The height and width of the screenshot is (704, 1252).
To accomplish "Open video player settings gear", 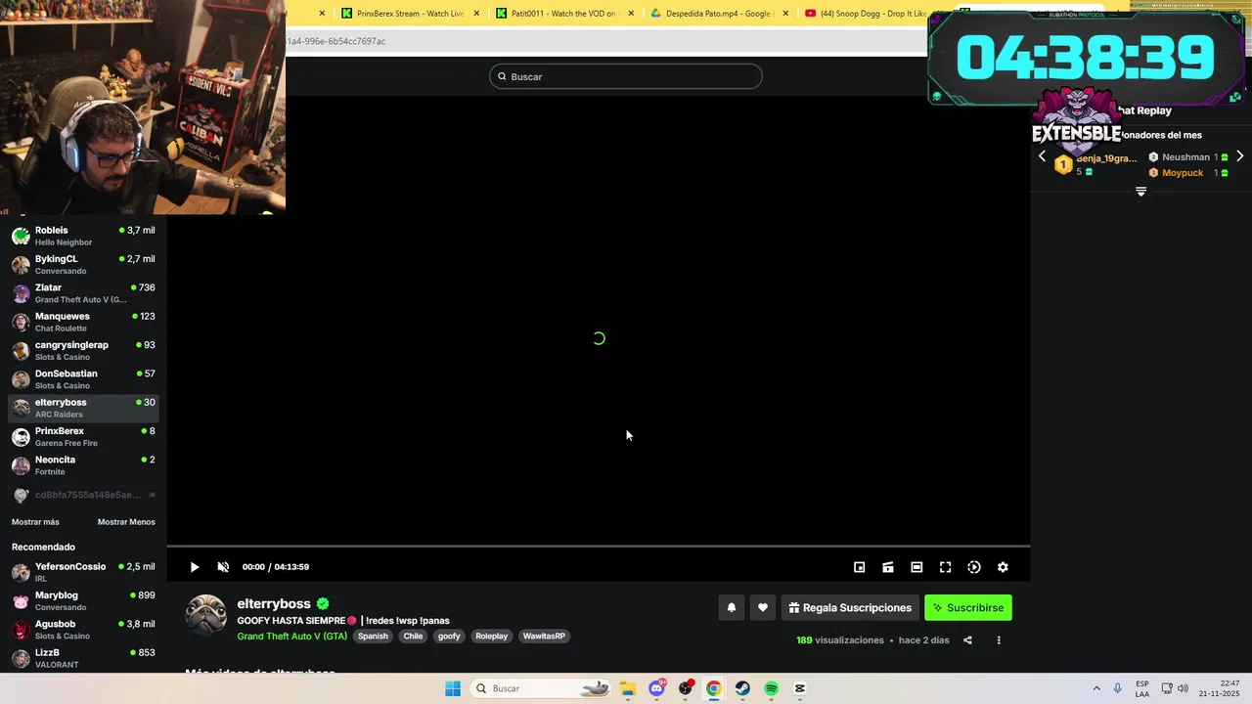I will tap(1003, 567).
